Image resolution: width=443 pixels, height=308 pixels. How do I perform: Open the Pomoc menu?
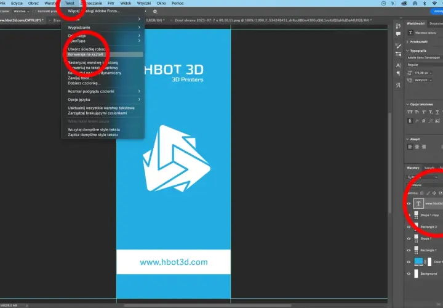tap(178, 4)
